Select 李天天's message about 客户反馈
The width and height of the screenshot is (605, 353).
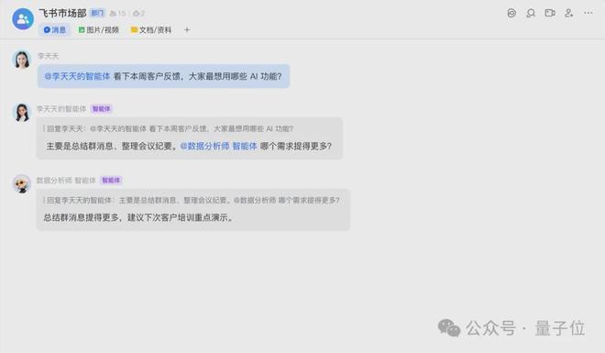click(x=163, y=76)
